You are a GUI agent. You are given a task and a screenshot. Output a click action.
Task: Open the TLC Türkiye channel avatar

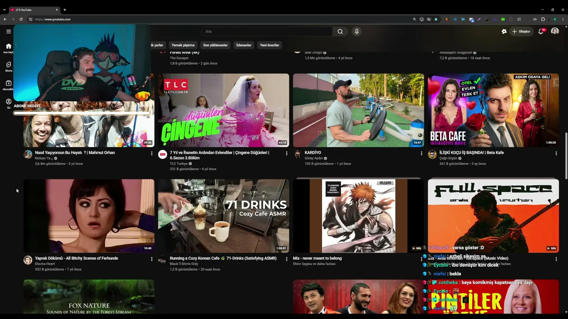[163, 154]
